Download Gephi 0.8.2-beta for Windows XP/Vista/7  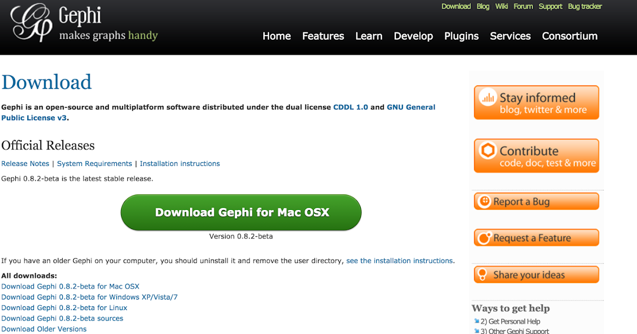point(90,297)
